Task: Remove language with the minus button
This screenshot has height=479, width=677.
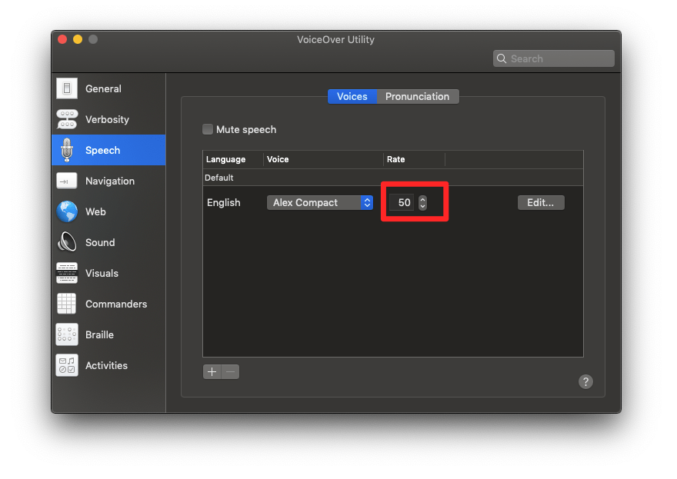Action: [231, 371]
